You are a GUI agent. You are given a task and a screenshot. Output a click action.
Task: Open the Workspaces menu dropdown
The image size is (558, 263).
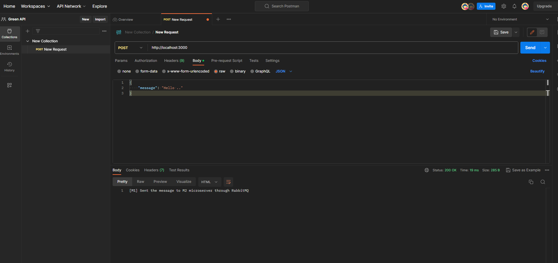[36, 6]
